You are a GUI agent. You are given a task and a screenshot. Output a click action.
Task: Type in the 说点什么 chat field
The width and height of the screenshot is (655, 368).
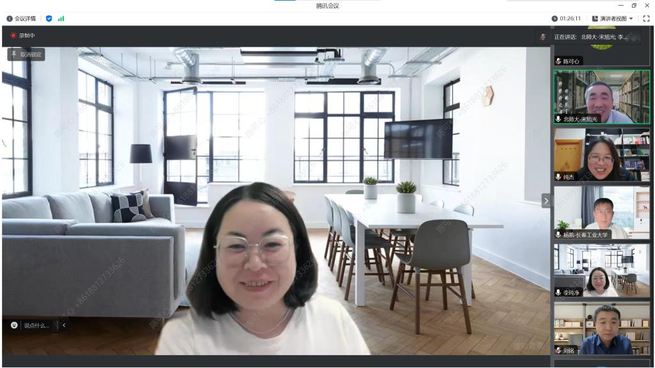[37, 325]
